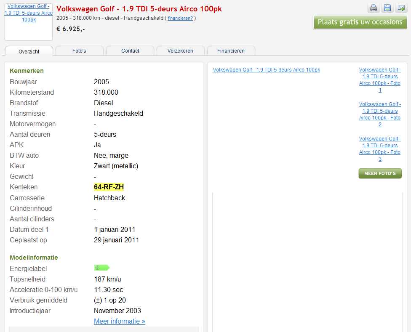The height and width of the screenshot is (332, 411).
Task: Click the Geplaatst op label
Action: click(28, 240)
